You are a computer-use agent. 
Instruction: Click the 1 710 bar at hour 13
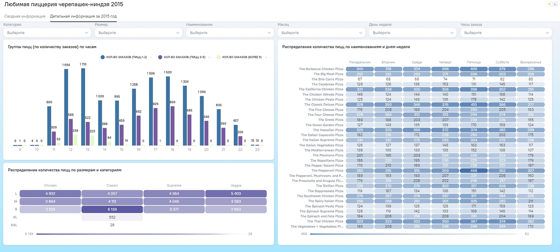point(83,107)
